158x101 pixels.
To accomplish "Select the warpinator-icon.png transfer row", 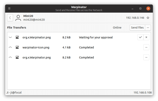I will (x=79, y=47).
